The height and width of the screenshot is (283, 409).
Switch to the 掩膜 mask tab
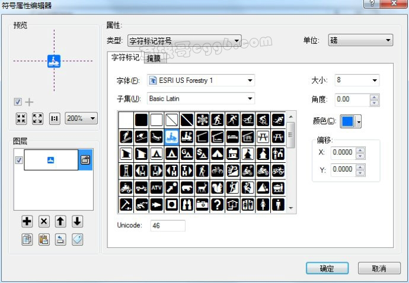click(x=154, y=59)
